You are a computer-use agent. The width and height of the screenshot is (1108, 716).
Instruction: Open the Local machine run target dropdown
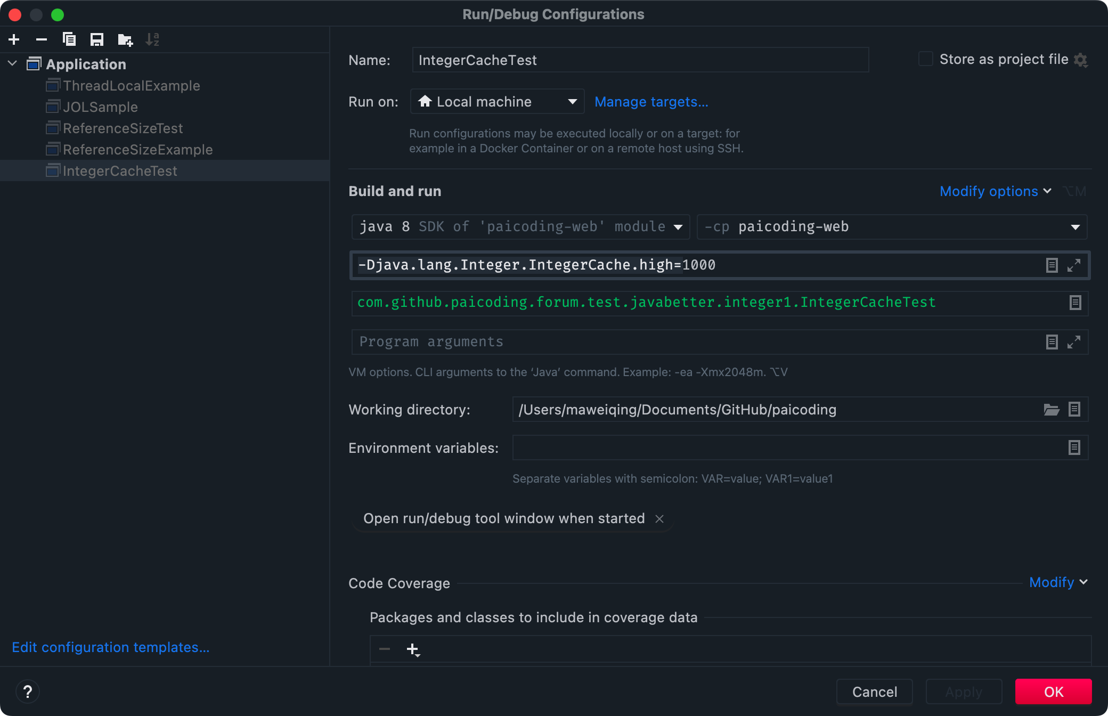point(497,102)
